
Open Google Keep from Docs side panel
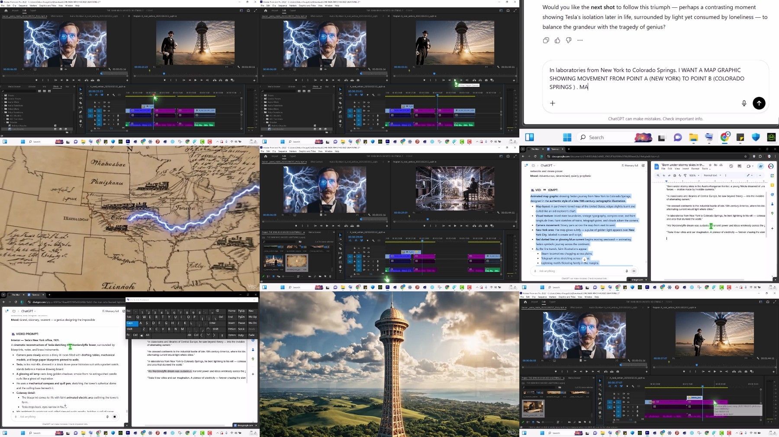(x=771, y=185)
